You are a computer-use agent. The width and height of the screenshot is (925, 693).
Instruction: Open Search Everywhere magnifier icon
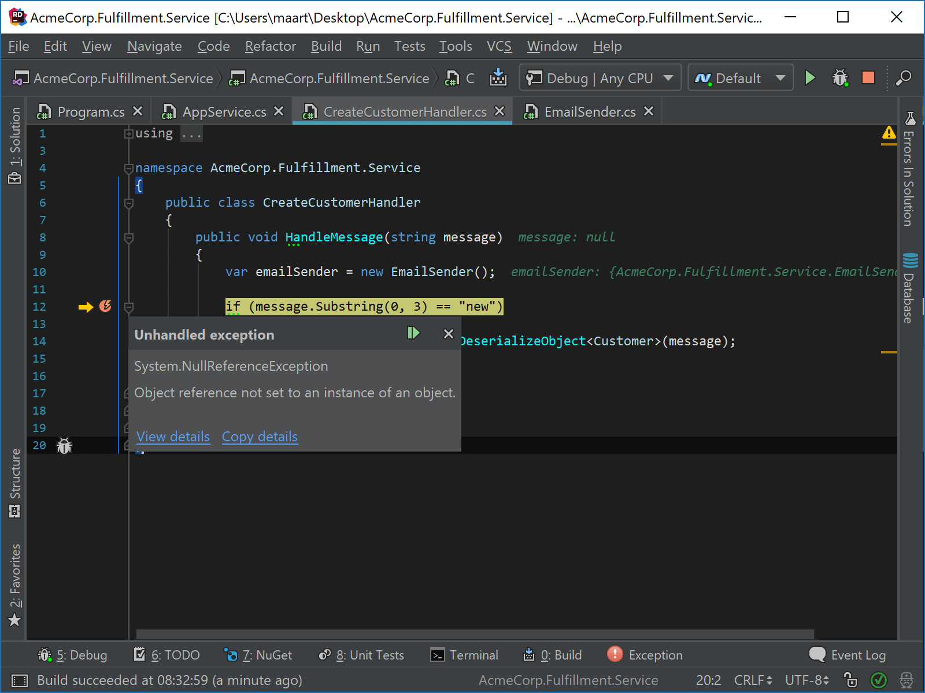903,78
